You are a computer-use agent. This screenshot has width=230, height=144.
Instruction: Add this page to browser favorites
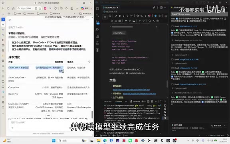[40, 8]
